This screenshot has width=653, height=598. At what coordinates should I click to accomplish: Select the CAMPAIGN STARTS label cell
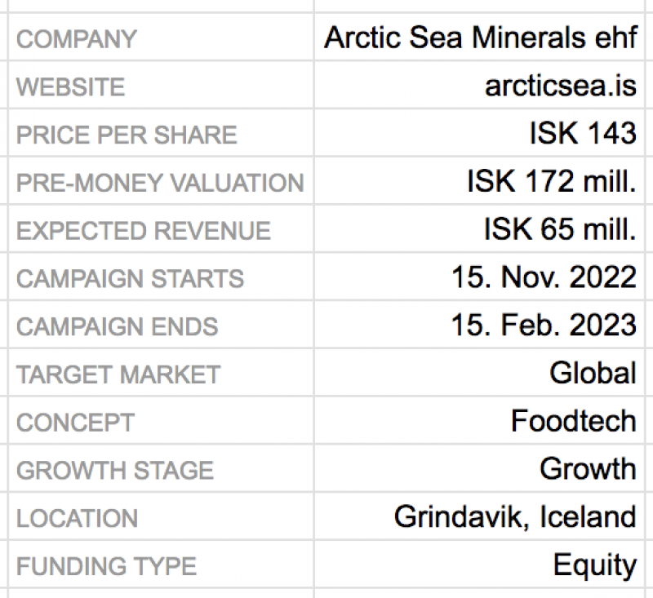point(130,278)
